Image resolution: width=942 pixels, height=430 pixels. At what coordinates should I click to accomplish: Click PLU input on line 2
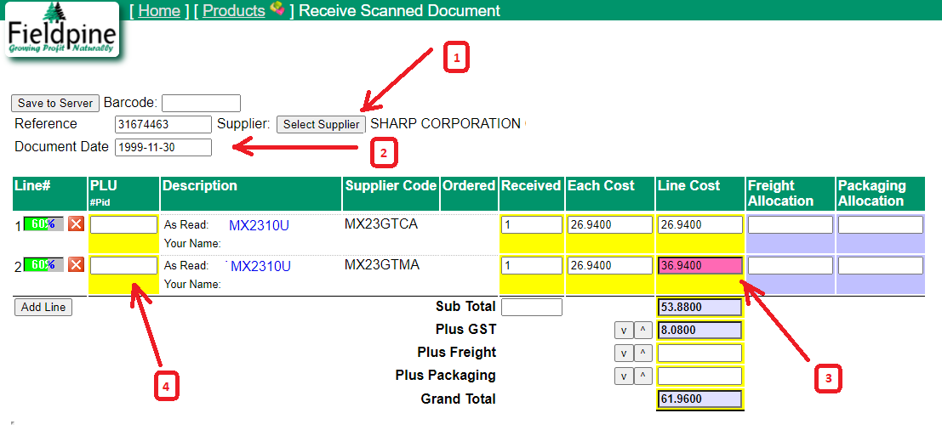tap(123, 266)
